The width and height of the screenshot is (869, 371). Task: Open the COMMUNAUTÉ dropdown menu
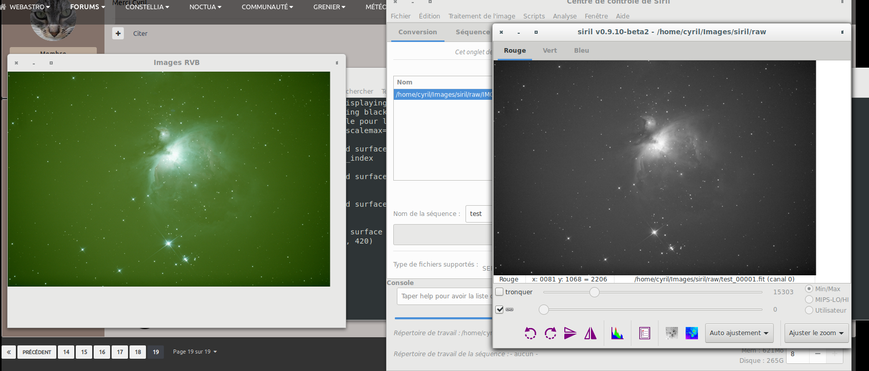[267, 7]
